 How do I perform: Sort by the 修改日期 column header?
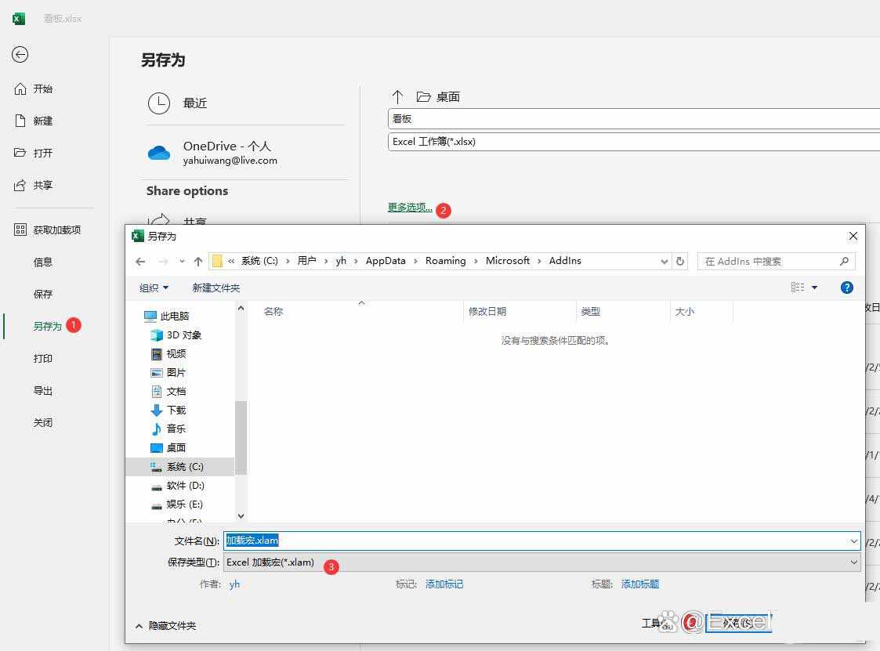pyautogui.click(x=487, y=312)
